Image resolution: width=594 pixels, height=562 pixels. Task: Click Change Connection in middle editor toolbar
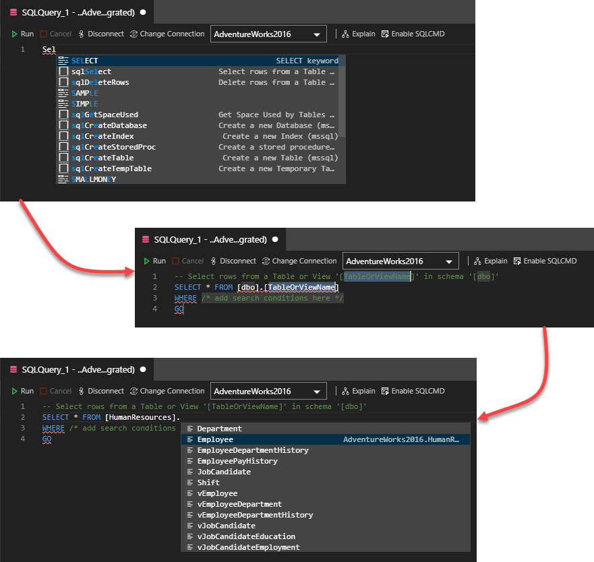click(x=299, y=261)
